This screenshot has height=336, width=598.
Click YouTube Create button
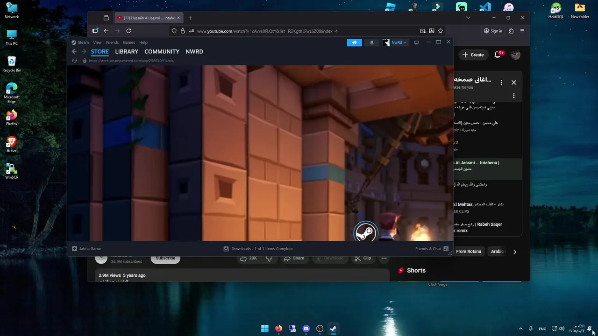473,55
